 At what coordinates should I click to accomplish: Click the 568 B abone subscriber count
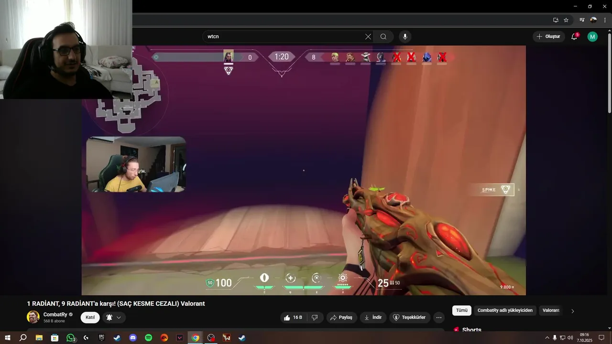(x=54, y=321)
